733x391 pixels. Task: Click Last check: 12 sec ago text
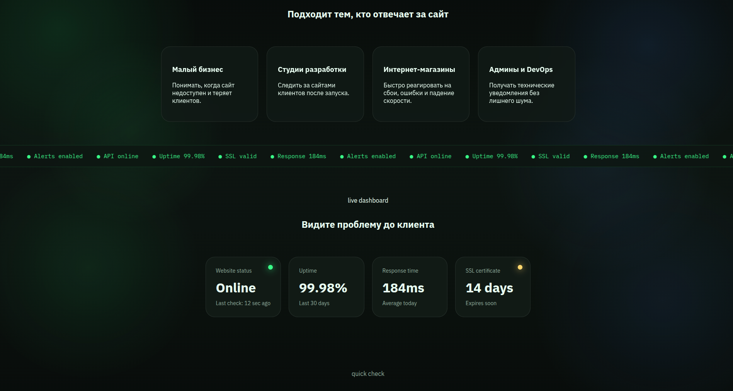[243, 303]
